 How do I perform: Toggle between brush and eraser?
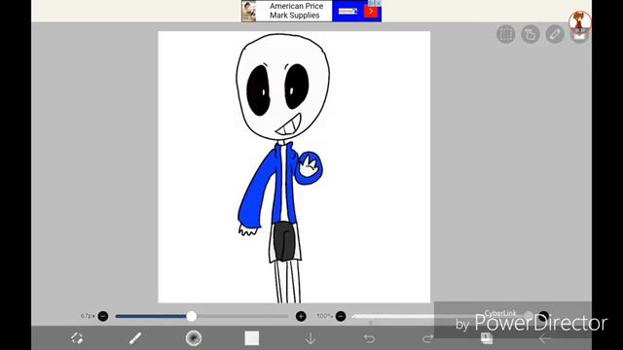(x=77, y=338)
